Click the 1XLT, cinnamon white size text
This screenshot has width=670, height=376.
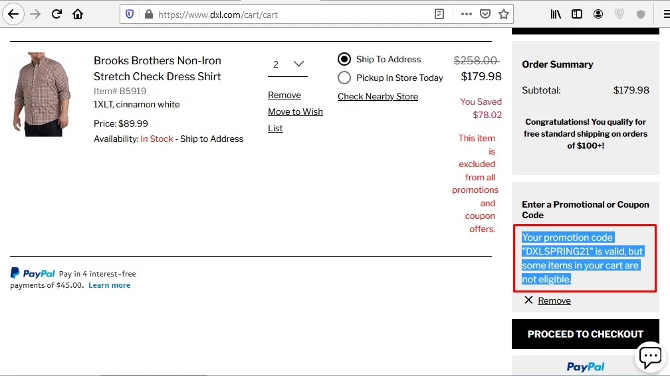[137, 105]
